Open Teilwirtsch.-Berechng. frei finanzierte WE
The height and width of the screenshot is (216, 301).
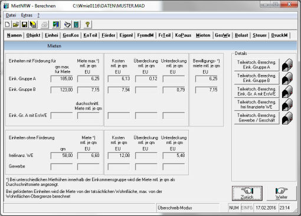tap(256, 104)
